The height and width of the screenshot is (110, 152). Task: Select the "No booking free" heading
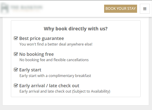[36, 54]
